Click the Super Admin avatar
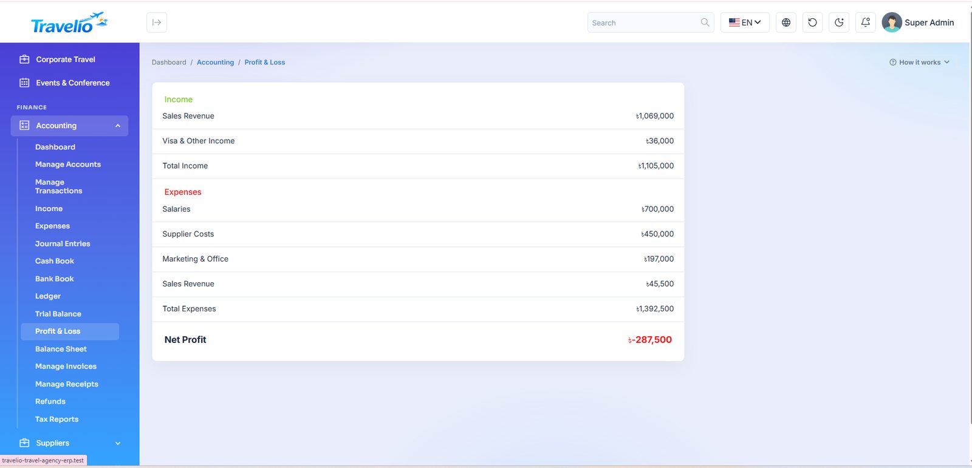 pos(892,22)
